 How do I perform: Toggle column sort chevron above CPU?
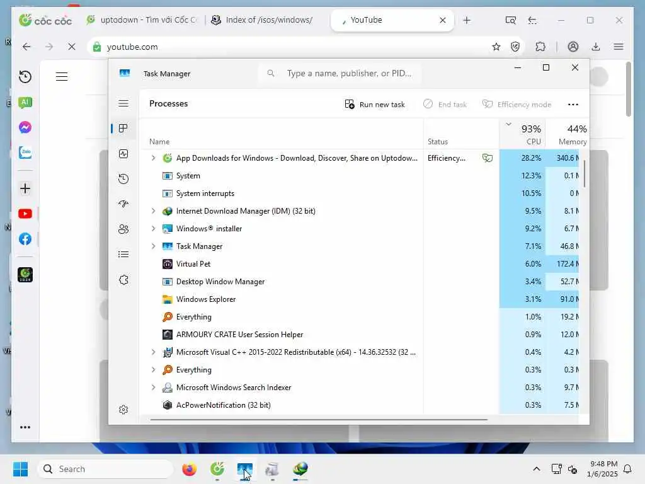pos(509,124)
